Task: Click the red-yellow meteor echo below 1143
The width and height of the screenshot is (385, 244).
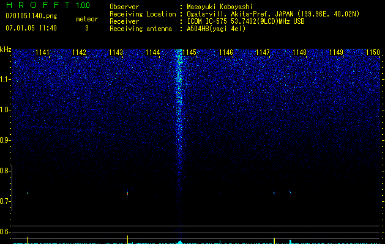Action: (x=127, y=193)
